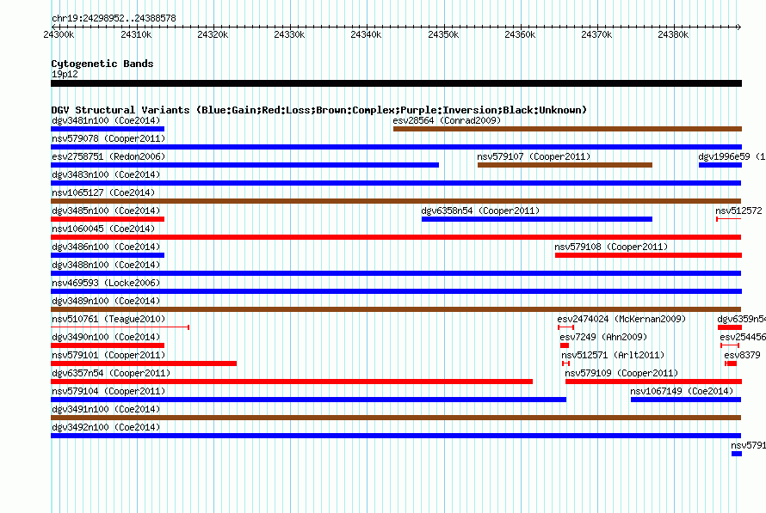The image size is (766, 513).
Task: Click the 24360k ruler tick label
Action: coord(520,34)
